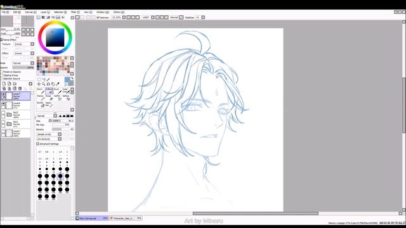406x228 pixels.
Task: Pick the Eyedropper color picker tool
Action: click(x=58, y=84)
